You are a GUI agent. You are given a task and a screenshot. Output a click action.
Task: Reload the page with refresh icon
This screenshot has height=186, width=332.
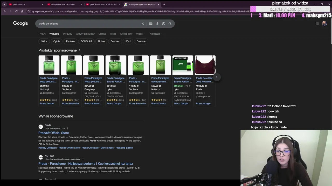(16, 11)
